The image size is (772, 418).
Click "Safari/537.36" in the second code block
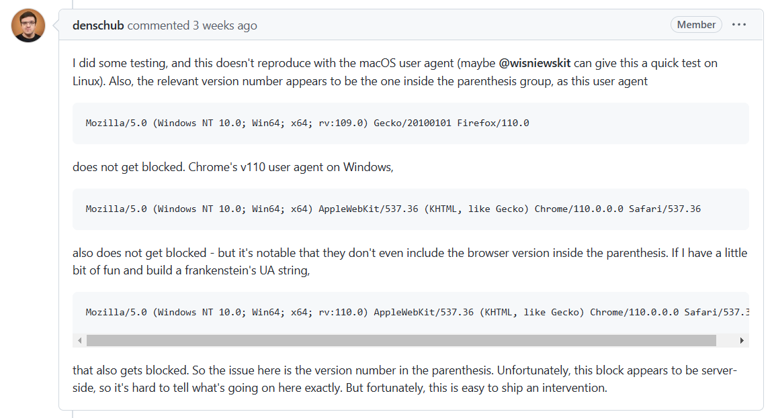(664, 209)
